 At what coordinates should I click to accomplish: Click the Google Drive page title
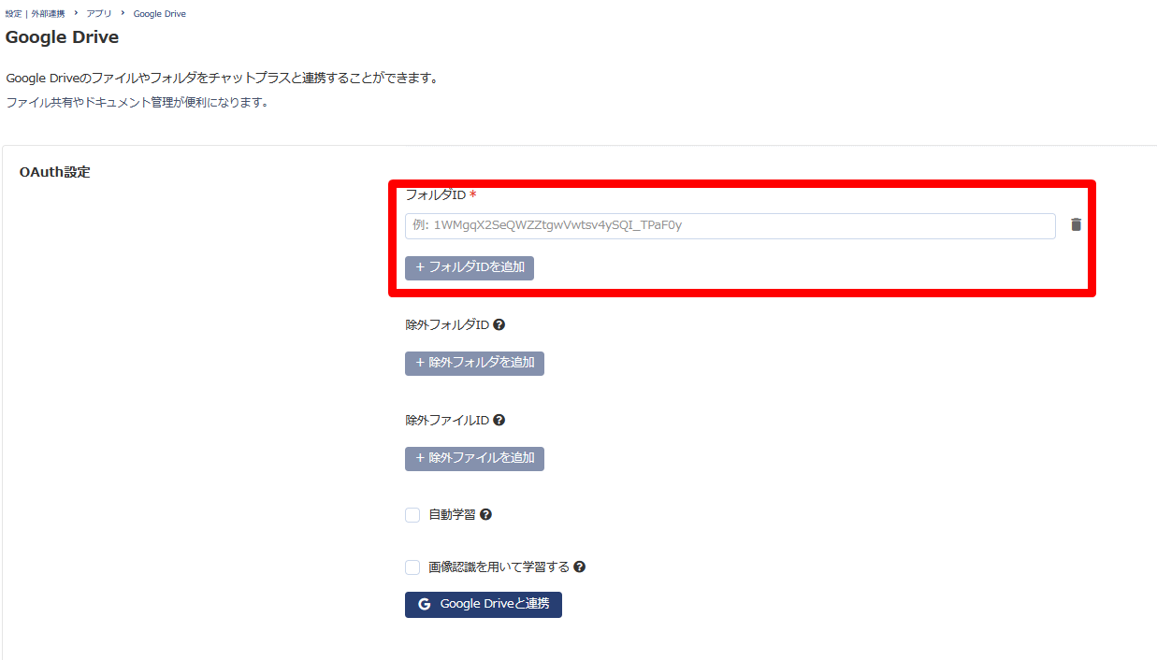(62, 38)
